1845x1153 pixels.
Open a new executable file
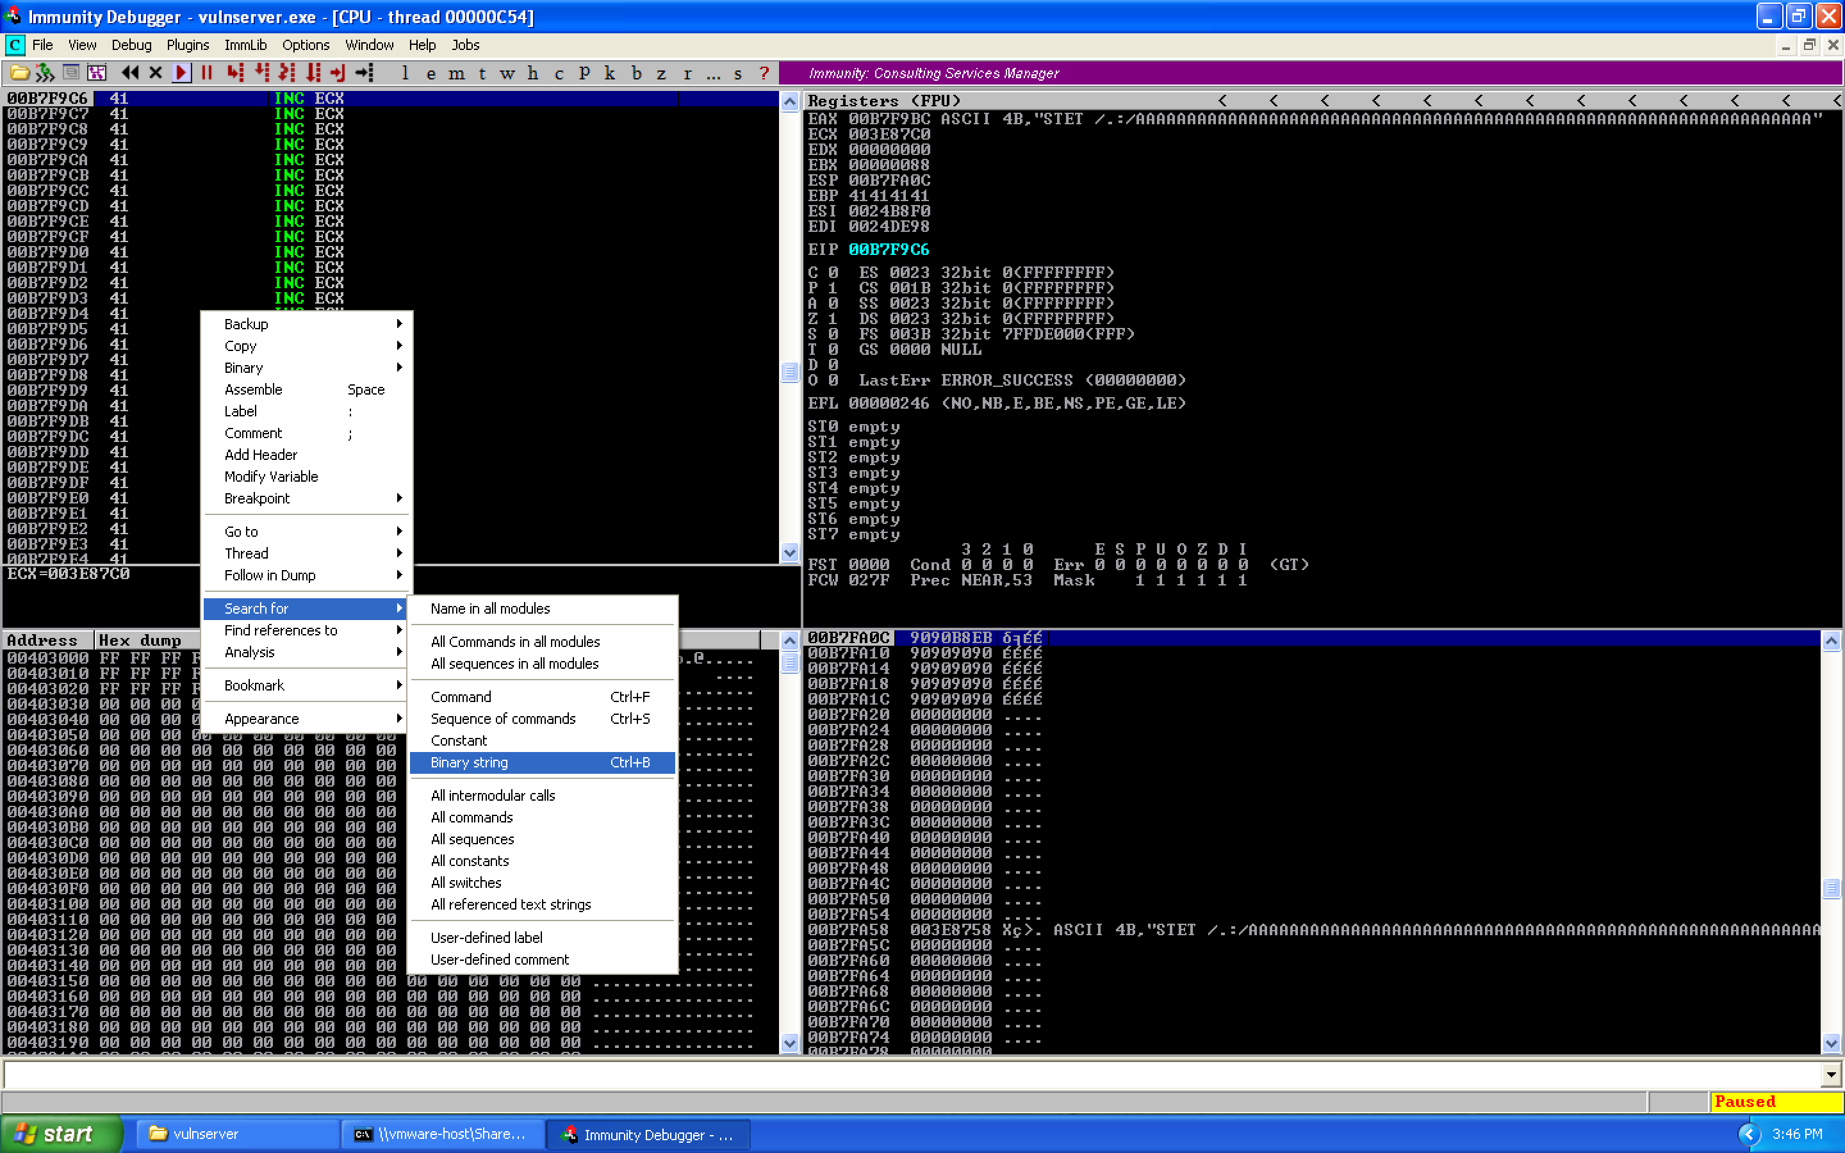[x=19, y=73]
